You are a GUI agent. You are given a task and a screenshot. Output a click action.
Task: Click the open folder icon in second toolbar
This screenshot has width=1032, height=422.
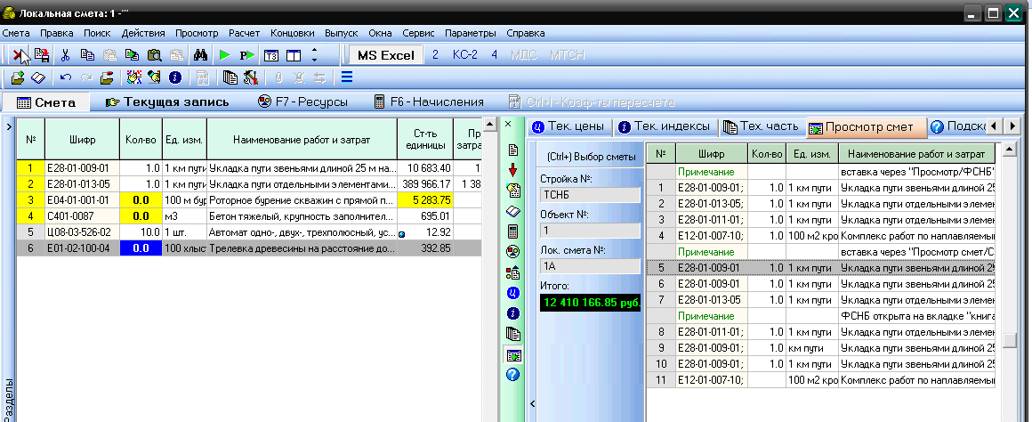[x=18, y=77]
